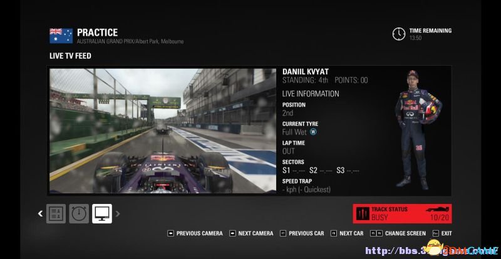Click the S2 sector time

tap(321, 171)
